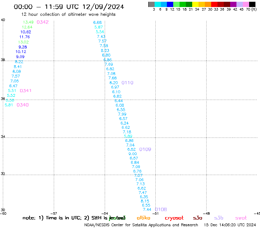Click the pink pass label 0342
This screenshot has width=260, height=228.
43,22
